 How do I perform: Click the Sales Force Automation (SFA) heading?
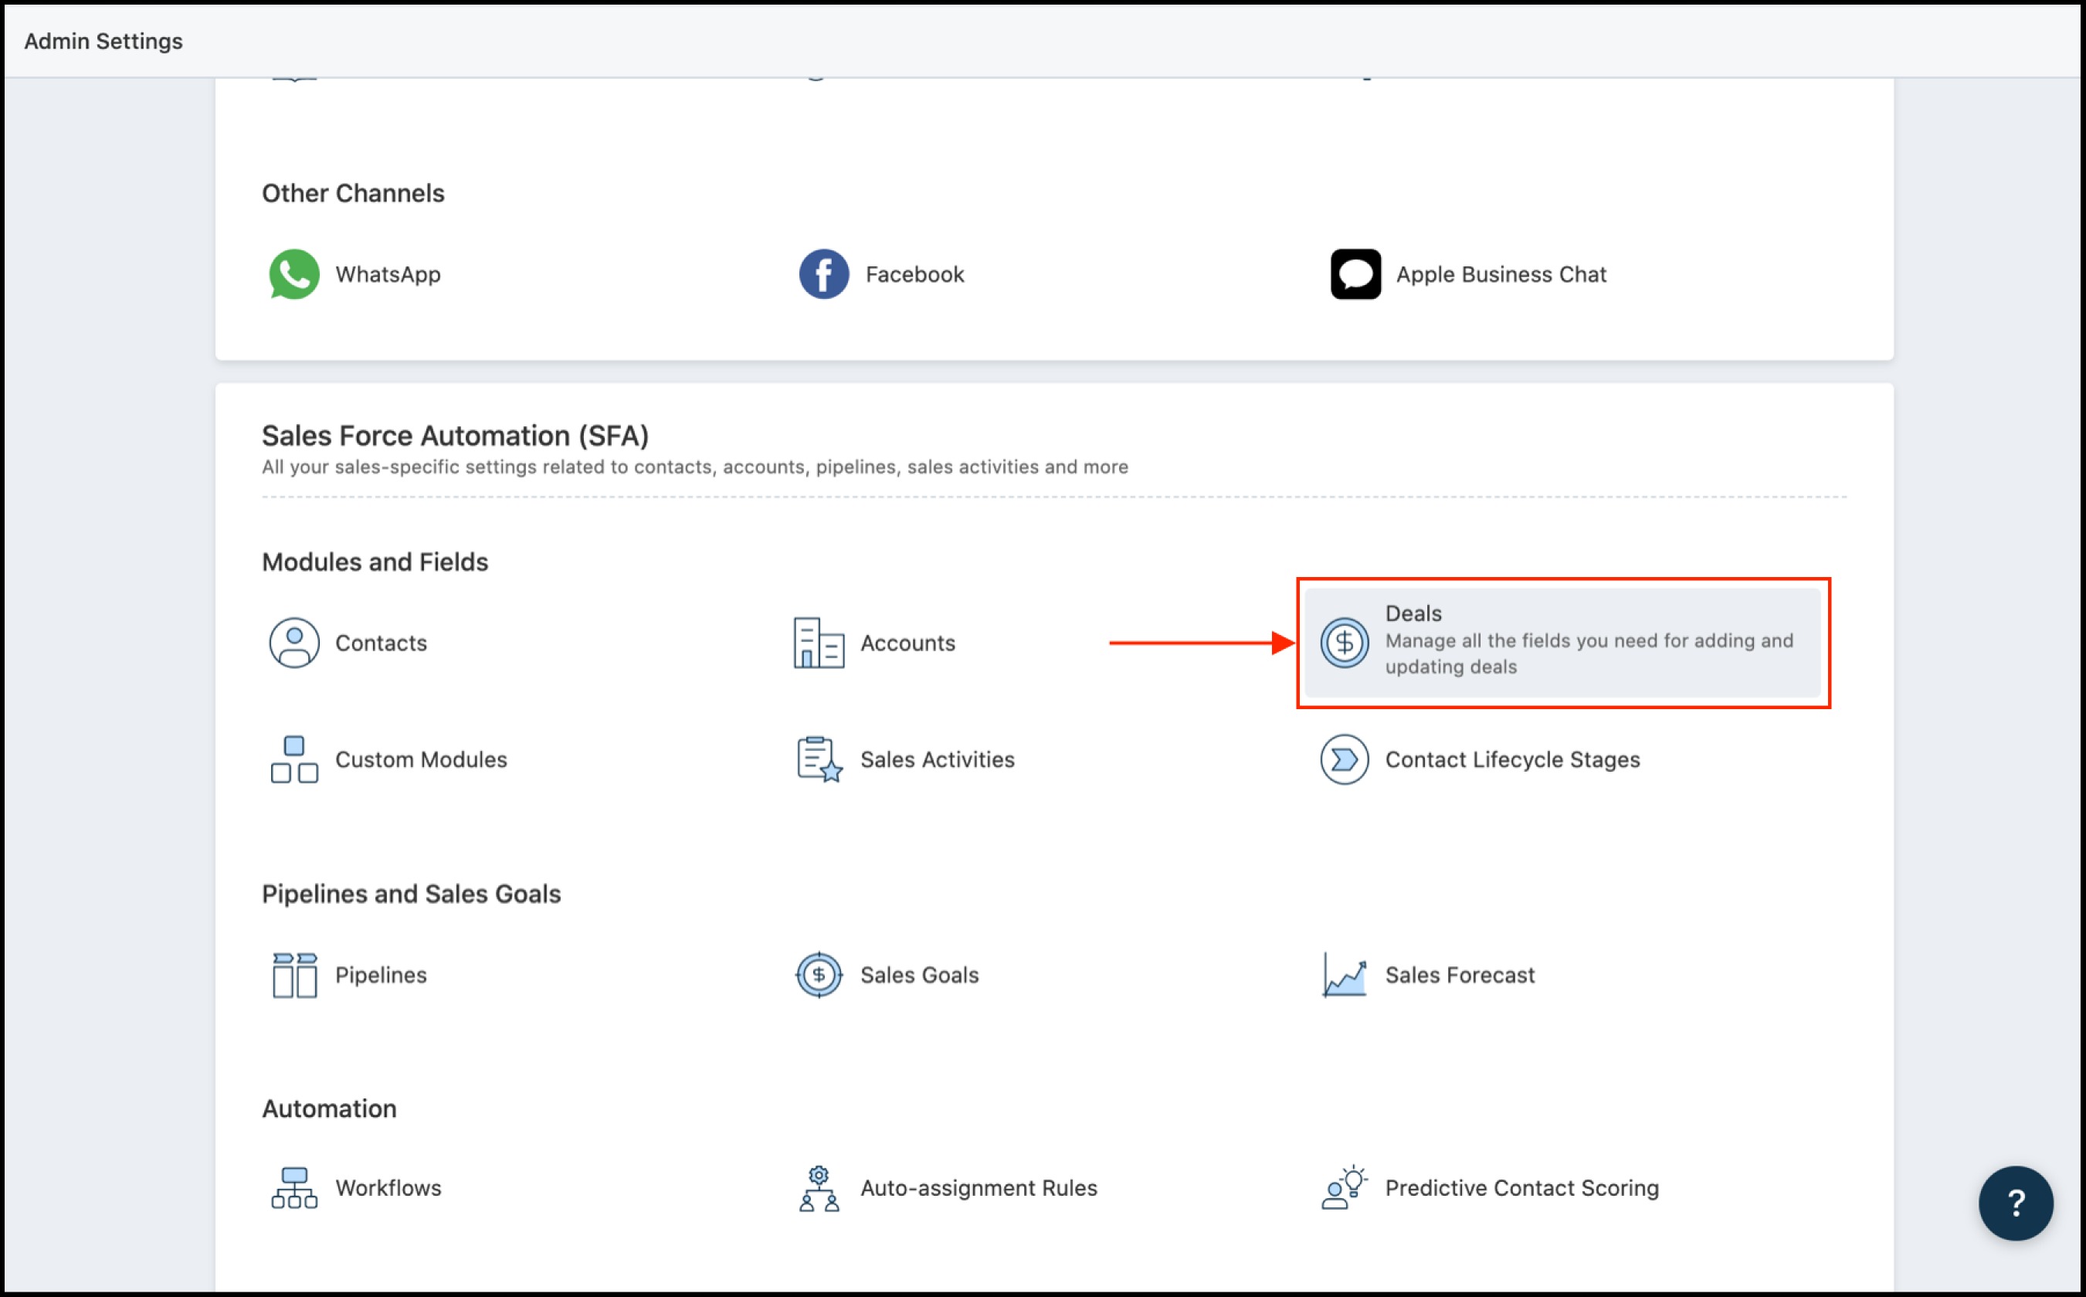pos(455,436)
